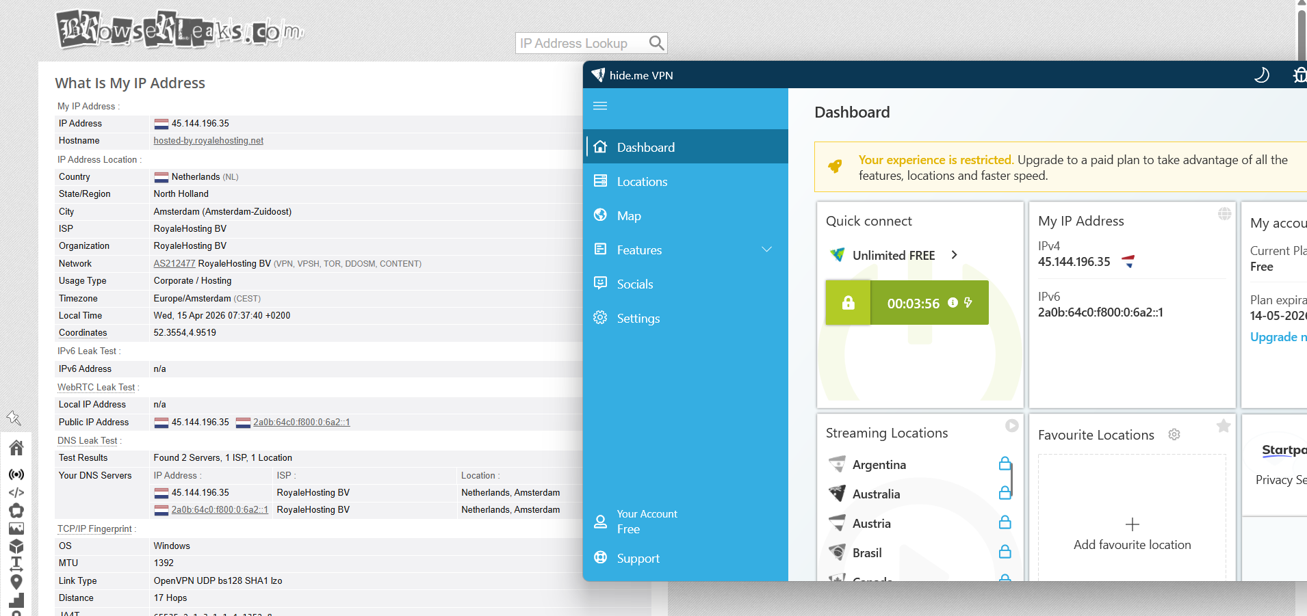Open the Unlimited FREE location chevron
Image resolution: width=1307 pixels, height=616 pixels.
pyautogui.click(x=955, y=255)
